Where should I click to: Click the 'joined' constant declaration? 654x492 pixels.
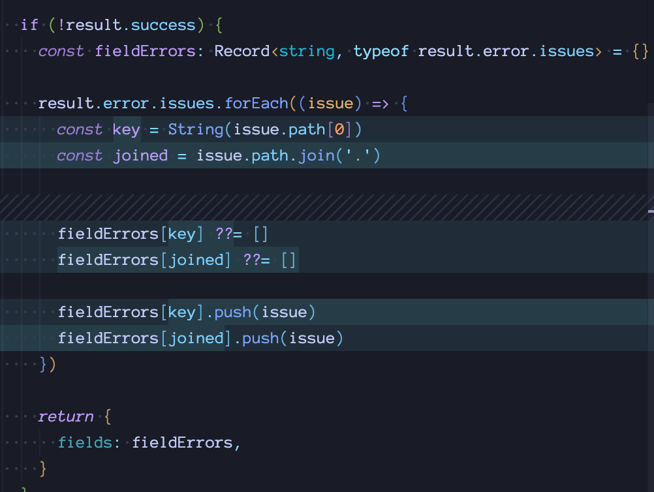click(140, 155)
